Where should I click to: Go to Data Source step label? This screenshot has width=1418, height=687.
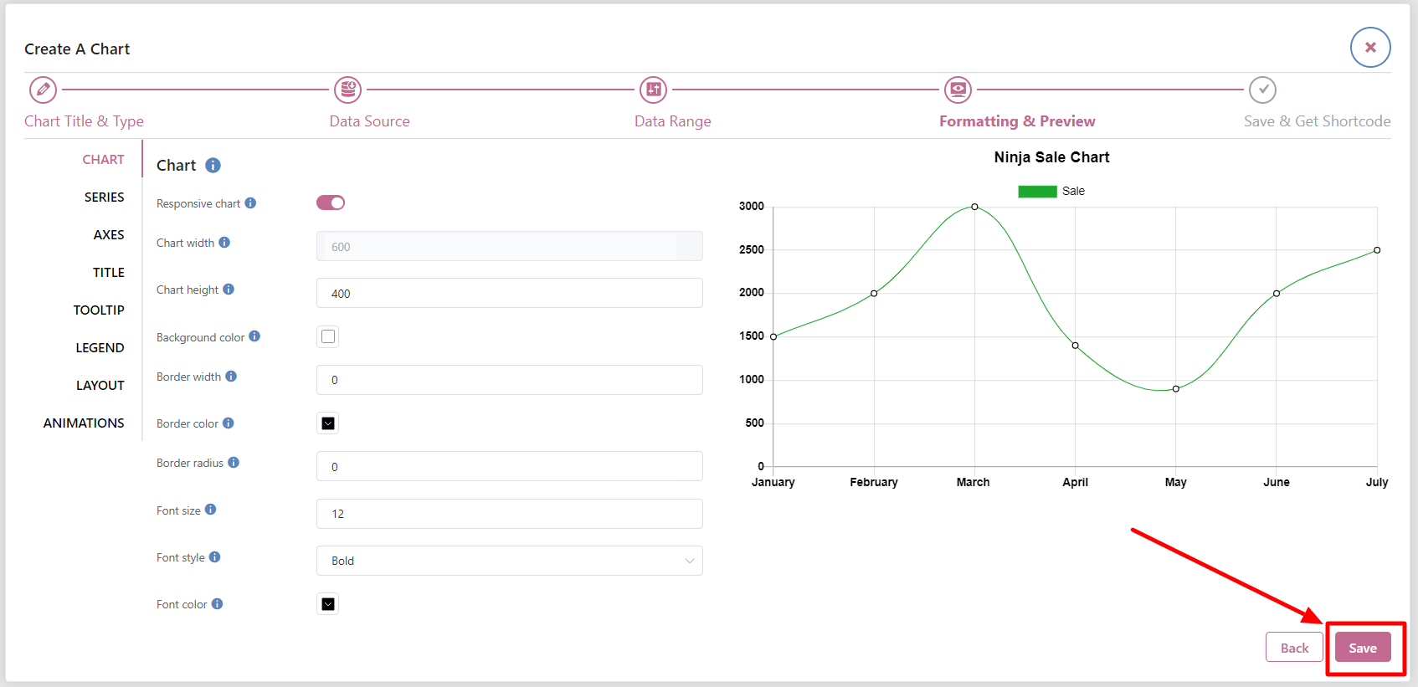tap(369, 120)
